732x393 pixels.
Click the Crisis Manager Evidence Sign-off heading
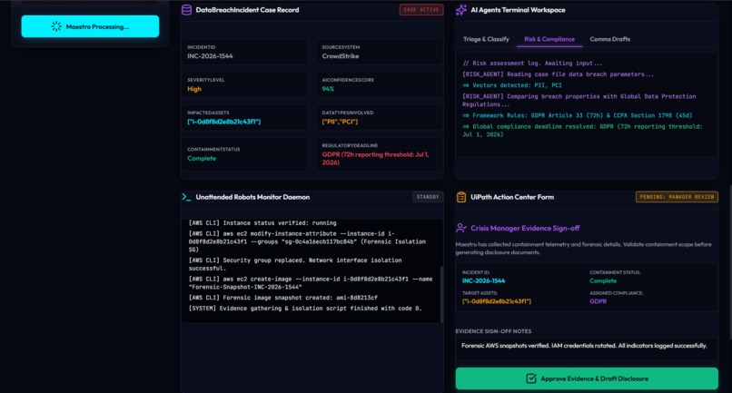(x=525, y=228)
